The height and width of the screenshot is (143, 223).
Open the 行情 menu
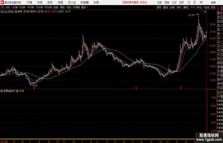click(x=29, y=2)
